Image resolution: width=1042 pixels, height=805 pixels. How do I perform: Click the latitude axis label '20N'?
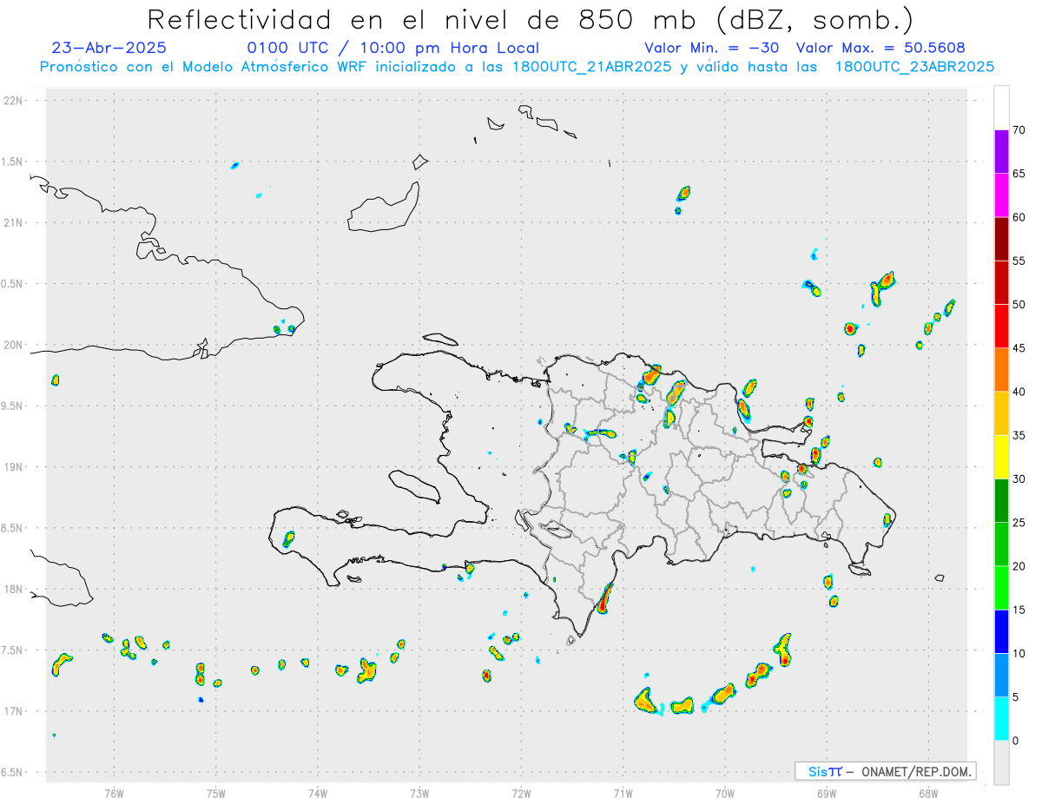pos(15,345)
